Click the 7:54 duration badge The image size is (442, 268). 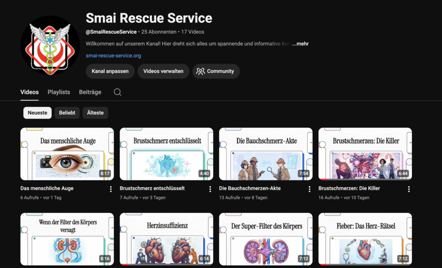303,173
